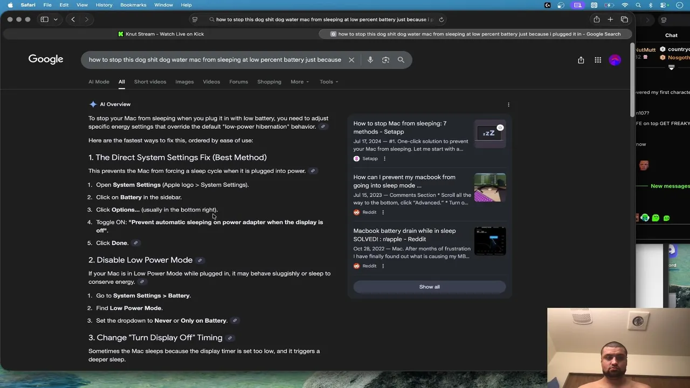The width and height of the screenshot is (690, 388).
Task: Switch to the Images tab
Action: click(184, 82)
